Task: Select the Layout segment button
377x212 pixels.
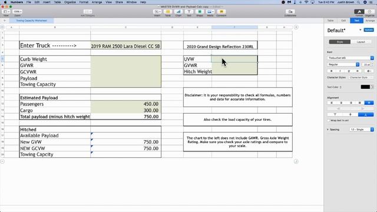Action: click(361, 42)
